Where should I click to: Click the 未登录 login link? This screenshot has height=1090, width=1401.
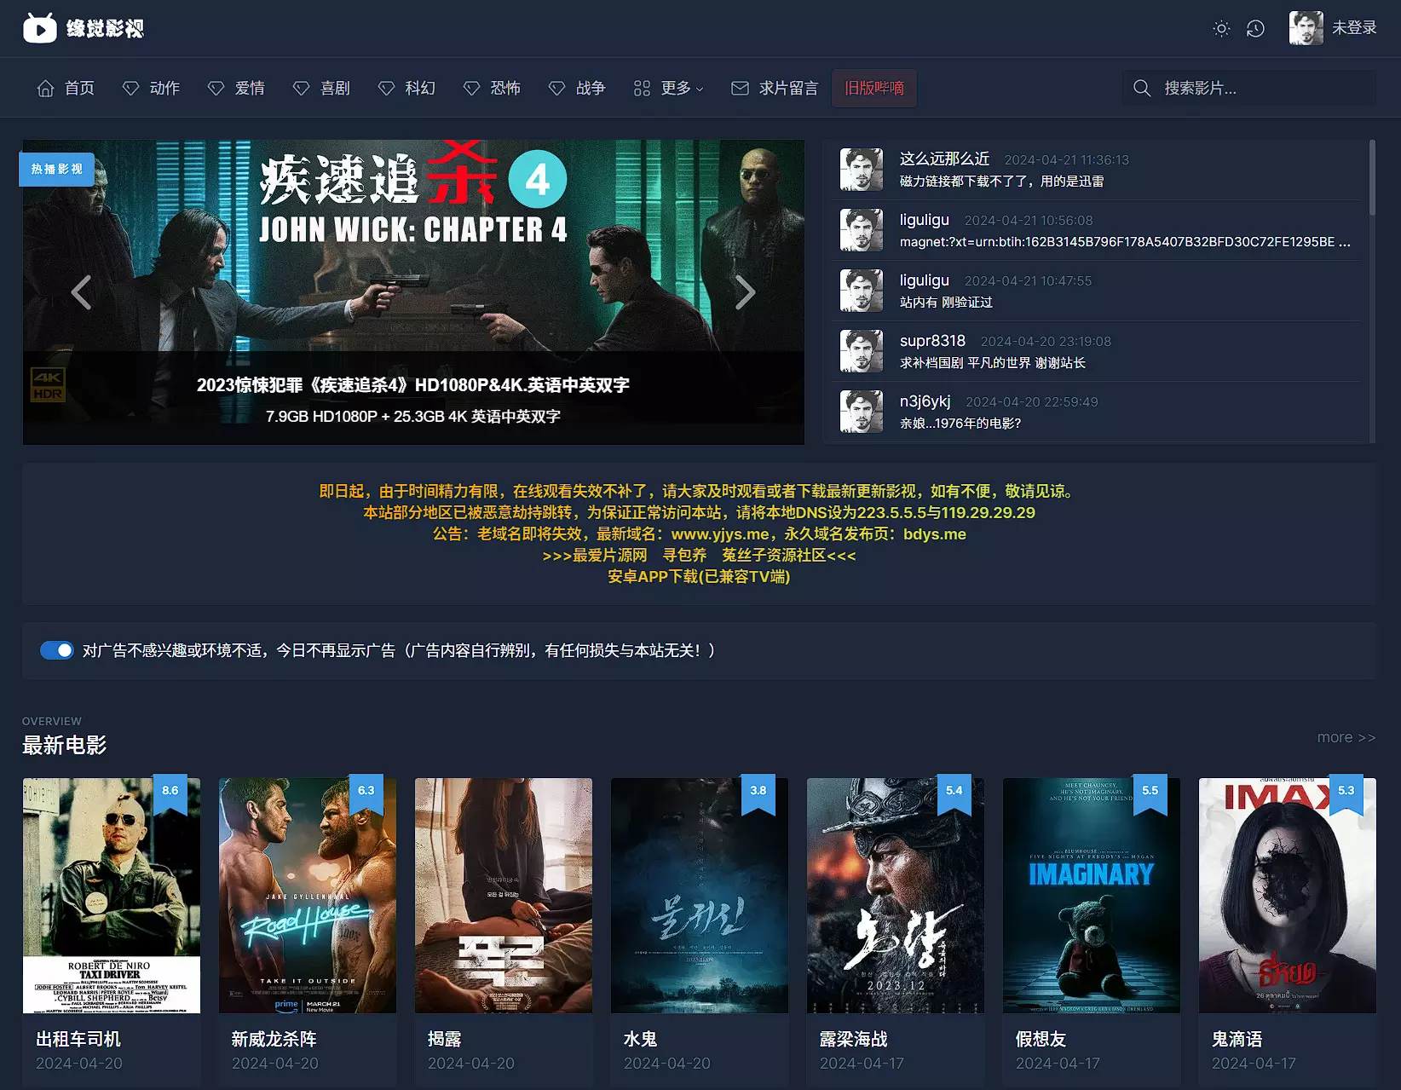1354,28
